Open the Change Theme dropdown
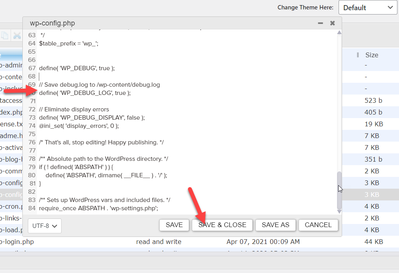 pyautogui.click(x=368, y=7)
